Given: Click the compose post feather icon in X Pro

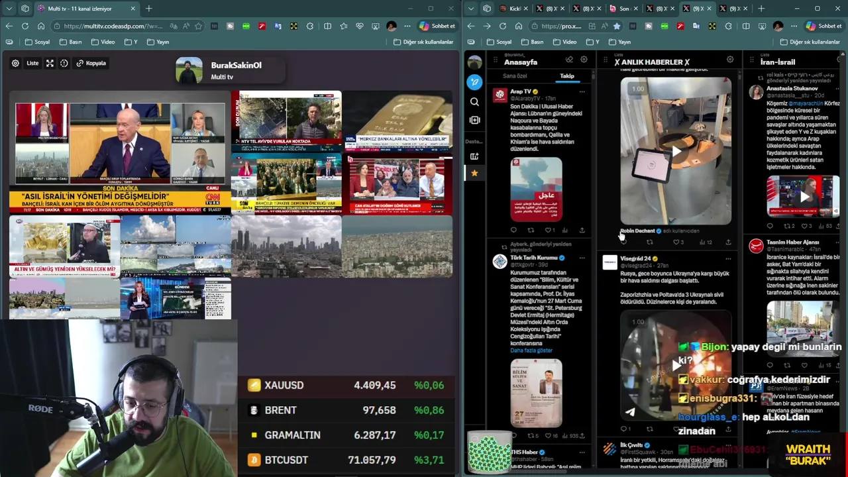Looking at the screenshot, I should (x=474, y=81).
